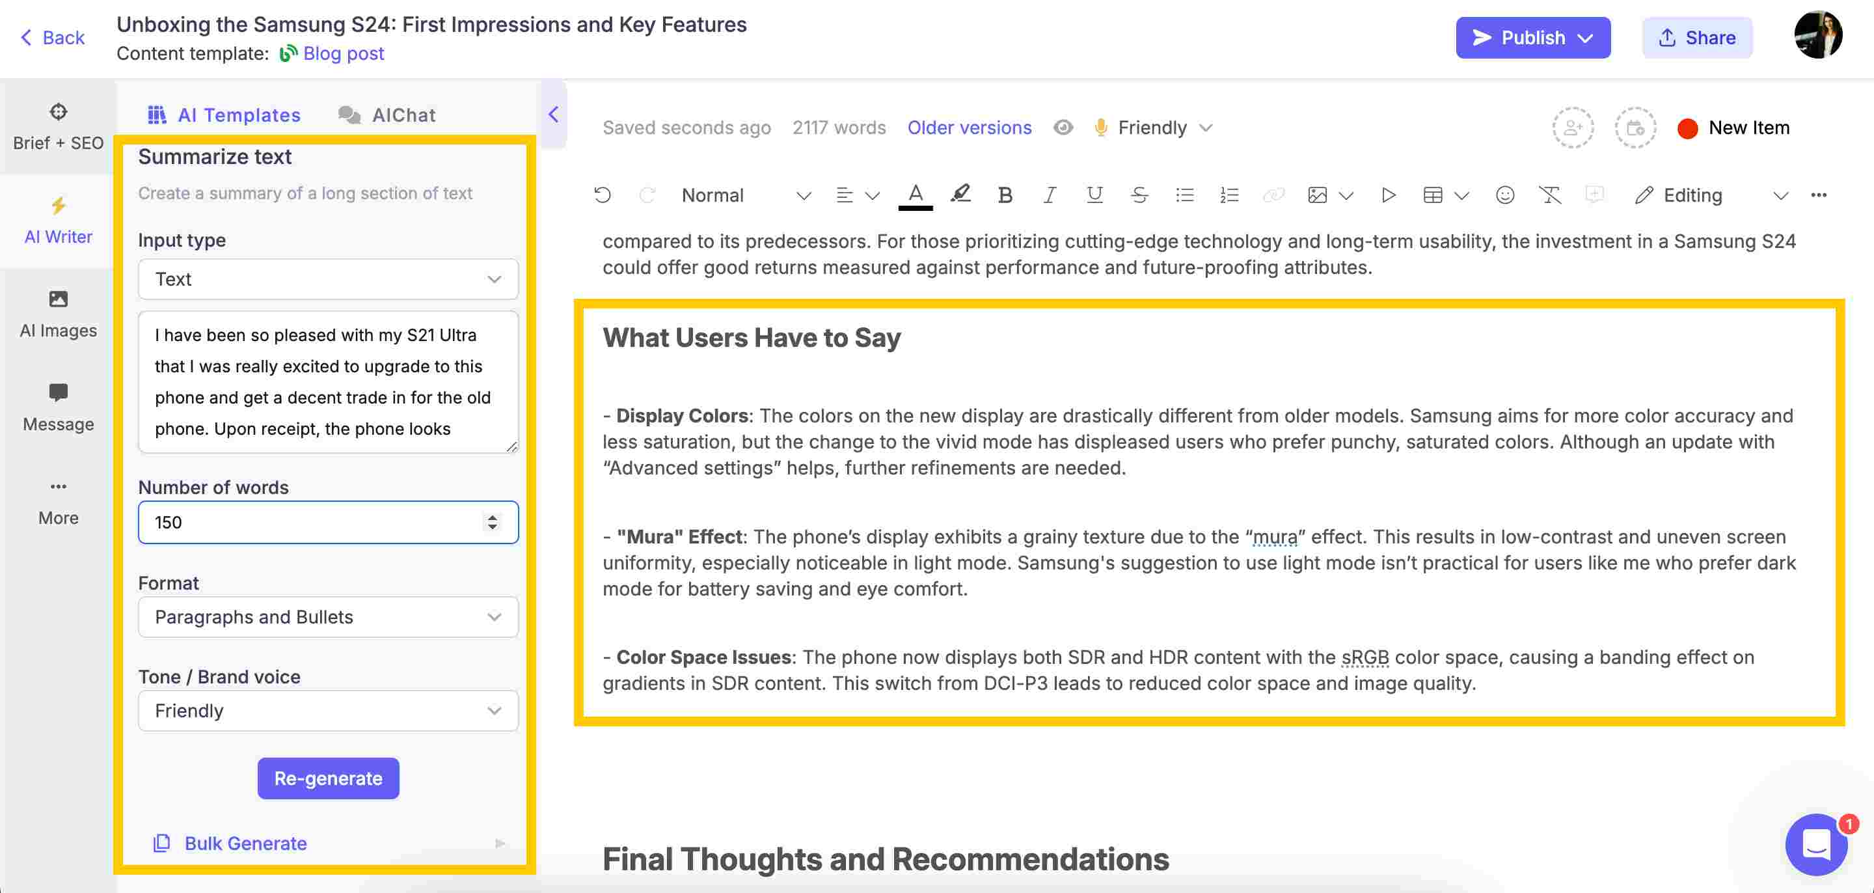Switch to the AIChat tab
1874x893 pixels.
pyautogui.click(x=387, y=115)
